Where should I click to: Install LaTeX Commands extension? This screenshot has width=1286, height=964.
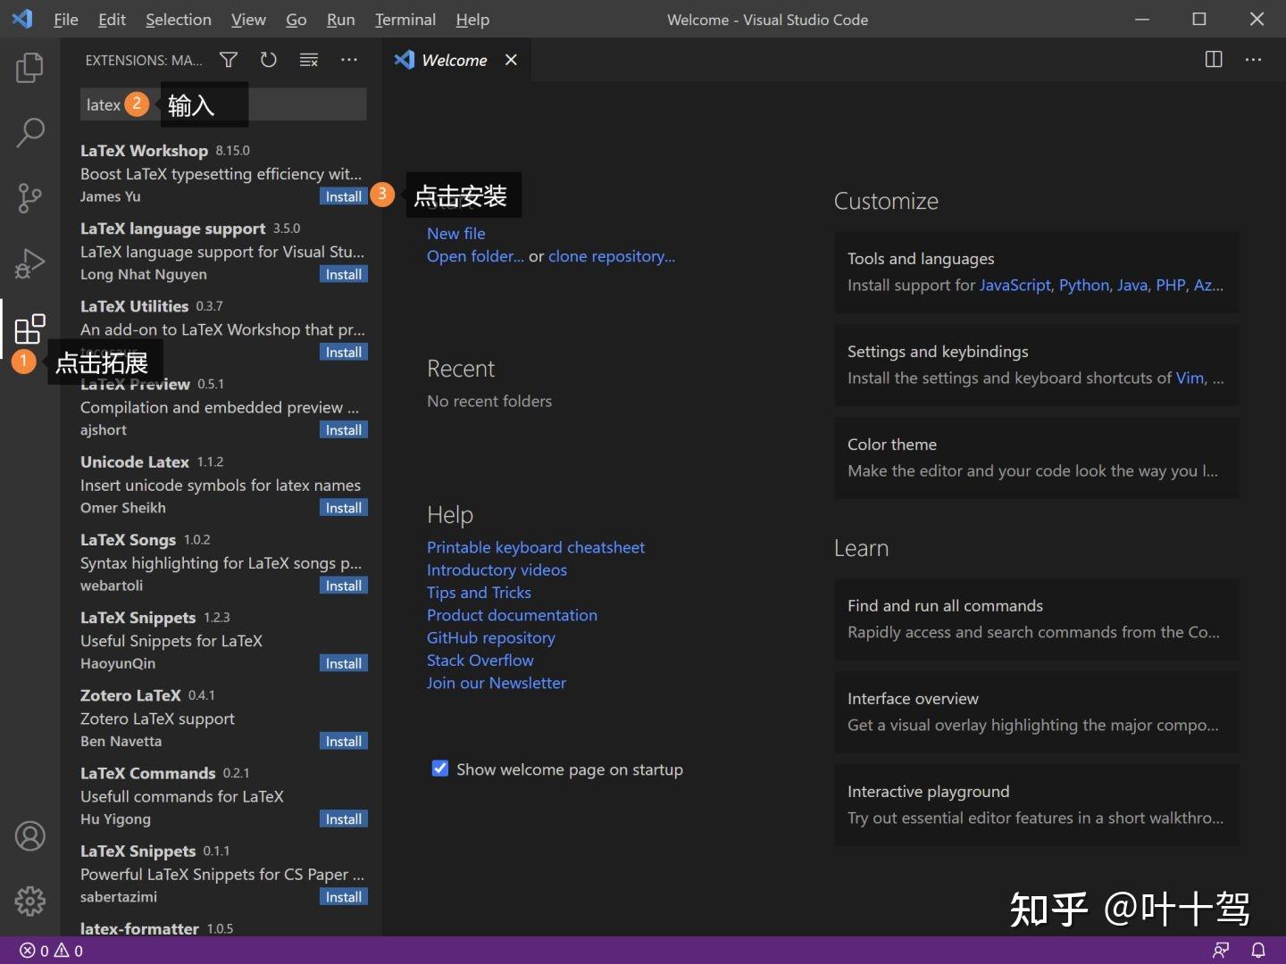(344, 819)
